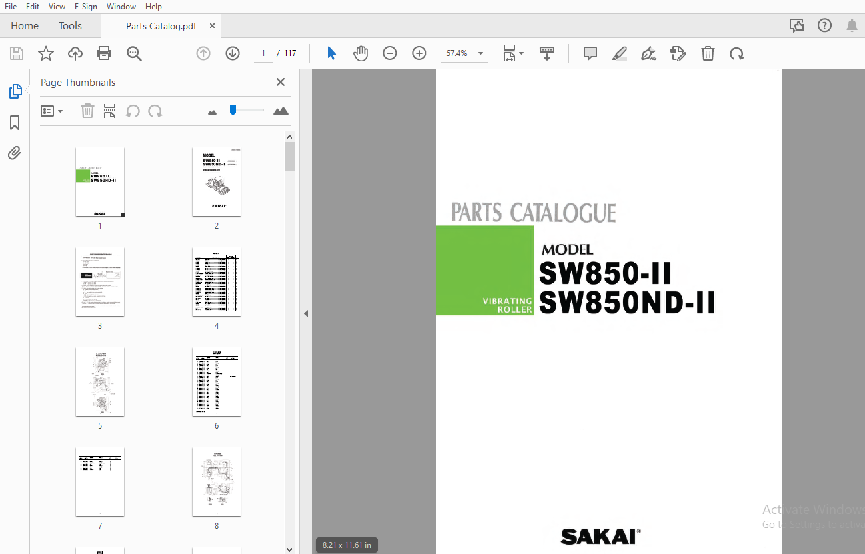Select page 5 thumbnail
The height and width of the screenshot is (554, 865).
100,382
